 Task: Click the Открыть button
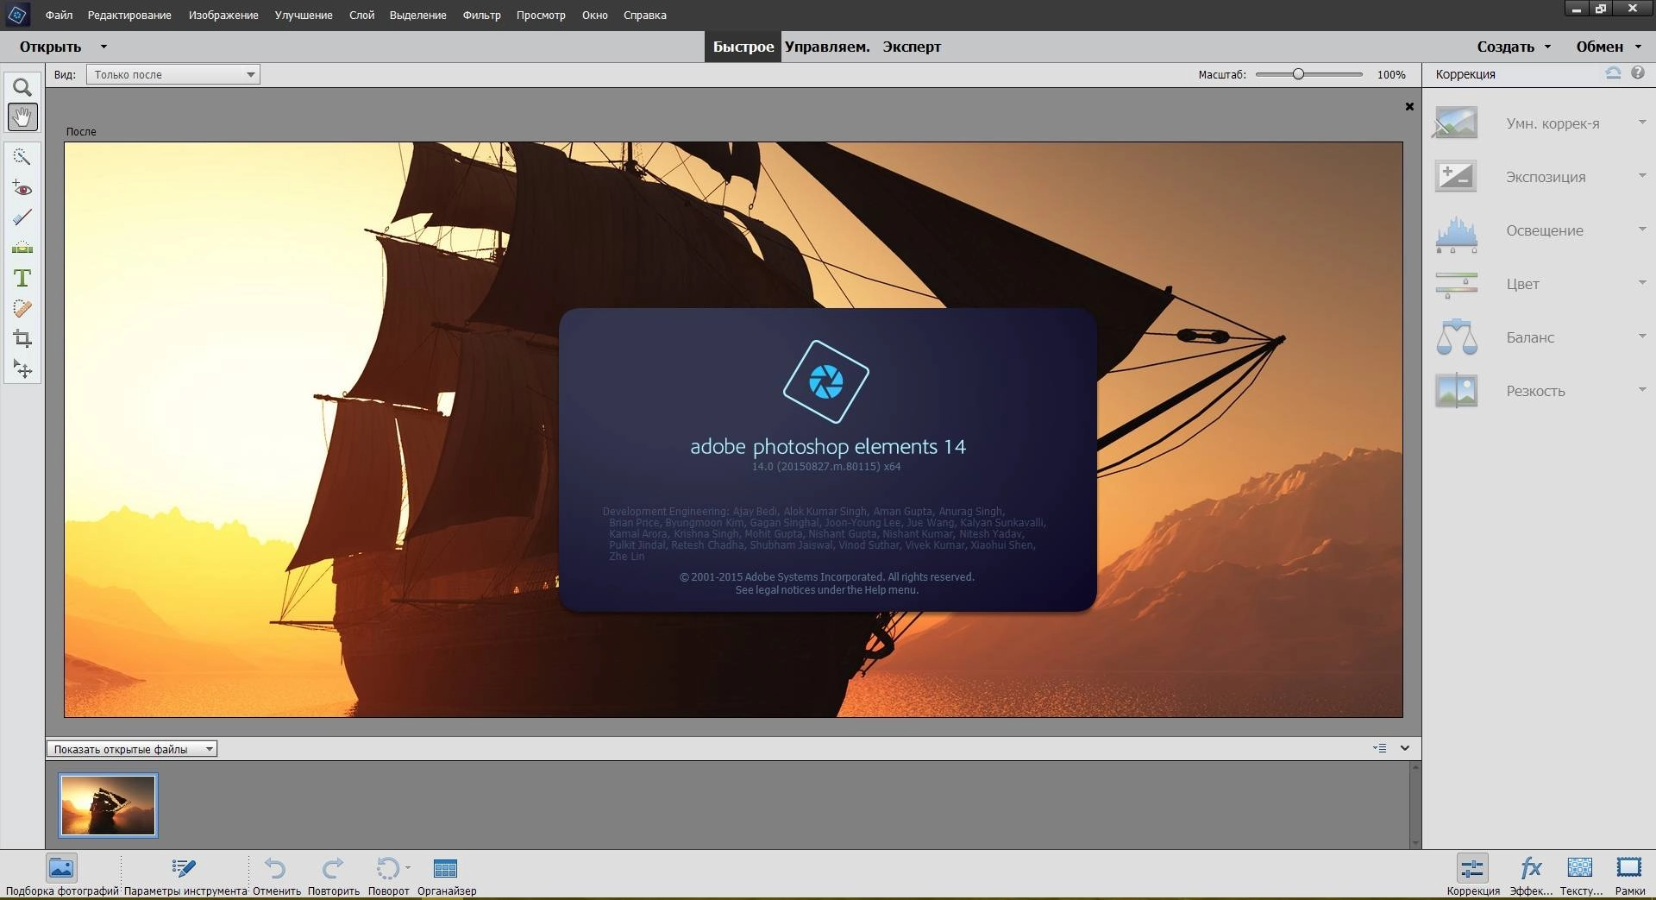[50, 47]
